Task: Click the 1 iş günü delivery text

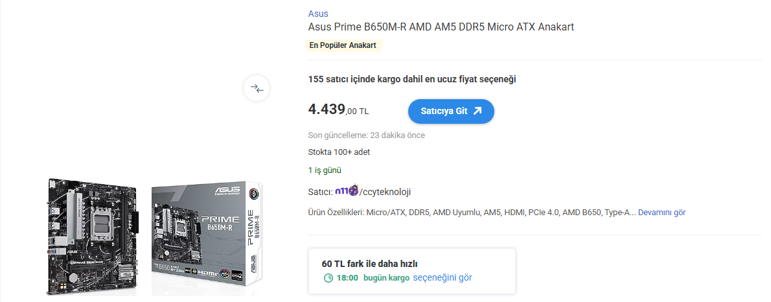Action: coord(325,170)
